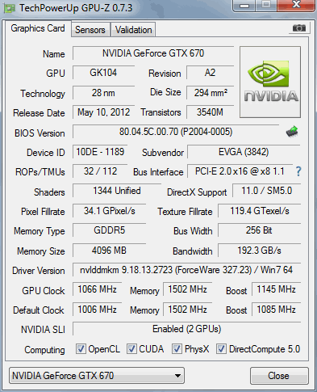Click the BIOS Version field

176,132
